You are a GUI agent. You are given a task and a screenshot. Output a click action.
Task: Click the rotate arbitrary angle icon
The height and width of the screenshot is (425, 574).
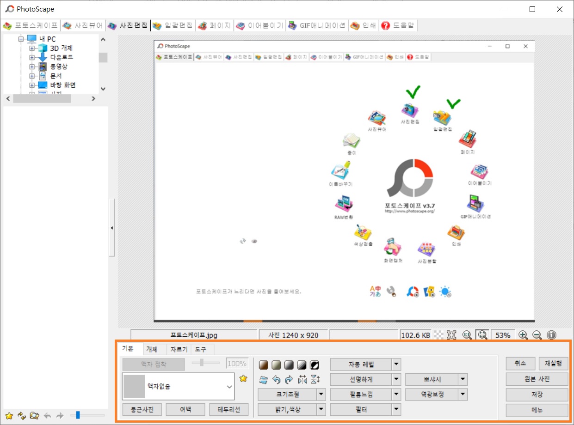pyautogui.click(x=264, y=380)
